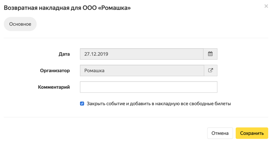This screenshot has height=142, width=272.
Task: Switch to the Основное tab
Action: 20,24
